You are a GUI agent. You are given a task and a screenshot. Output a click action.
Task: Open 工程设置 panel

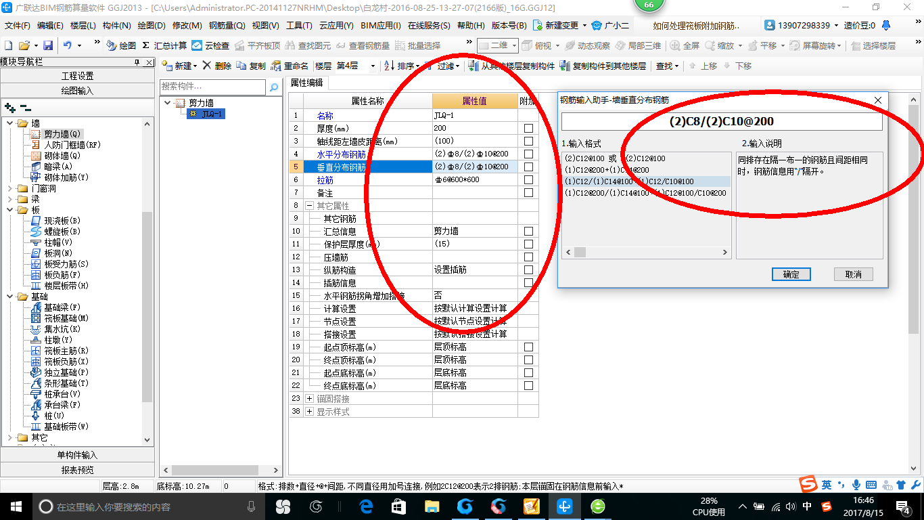pos(77,76)
